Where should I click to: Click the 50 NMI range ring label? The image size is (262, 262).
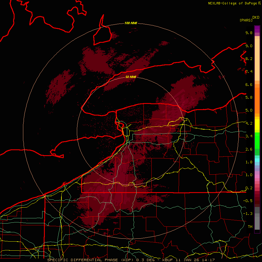click(x=131, y=77)
